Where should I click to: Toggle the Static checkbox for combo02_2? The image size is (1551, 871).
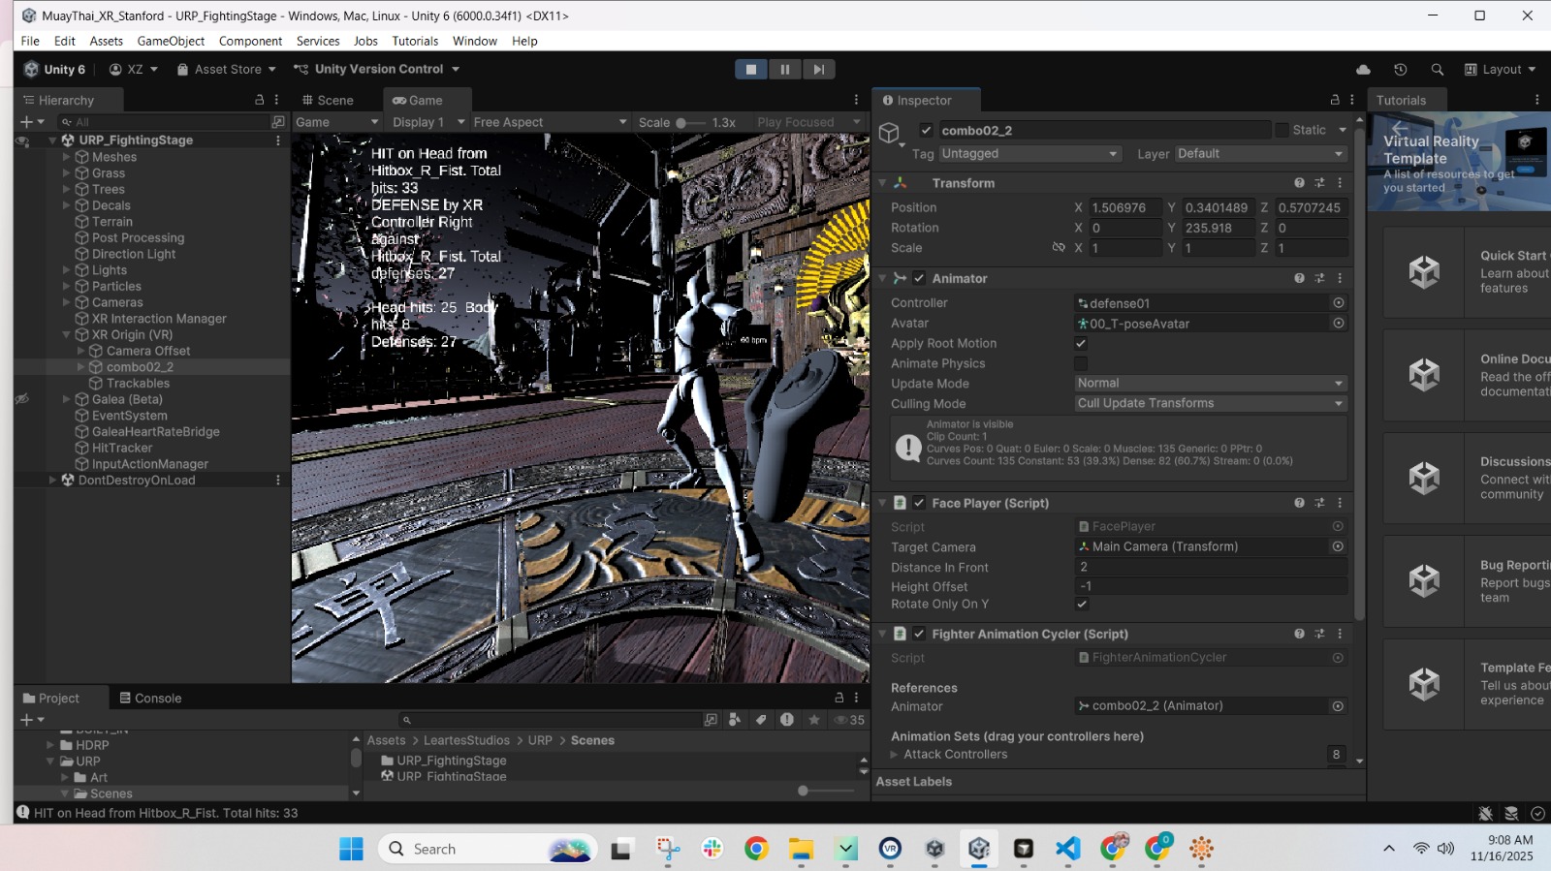point(1282,130)
